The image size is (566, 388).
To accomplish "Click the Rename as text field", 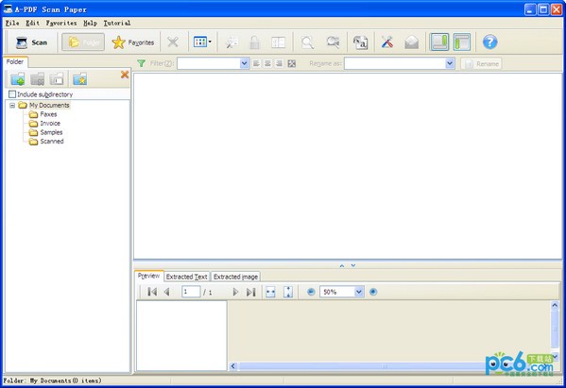I will [395, 63].
